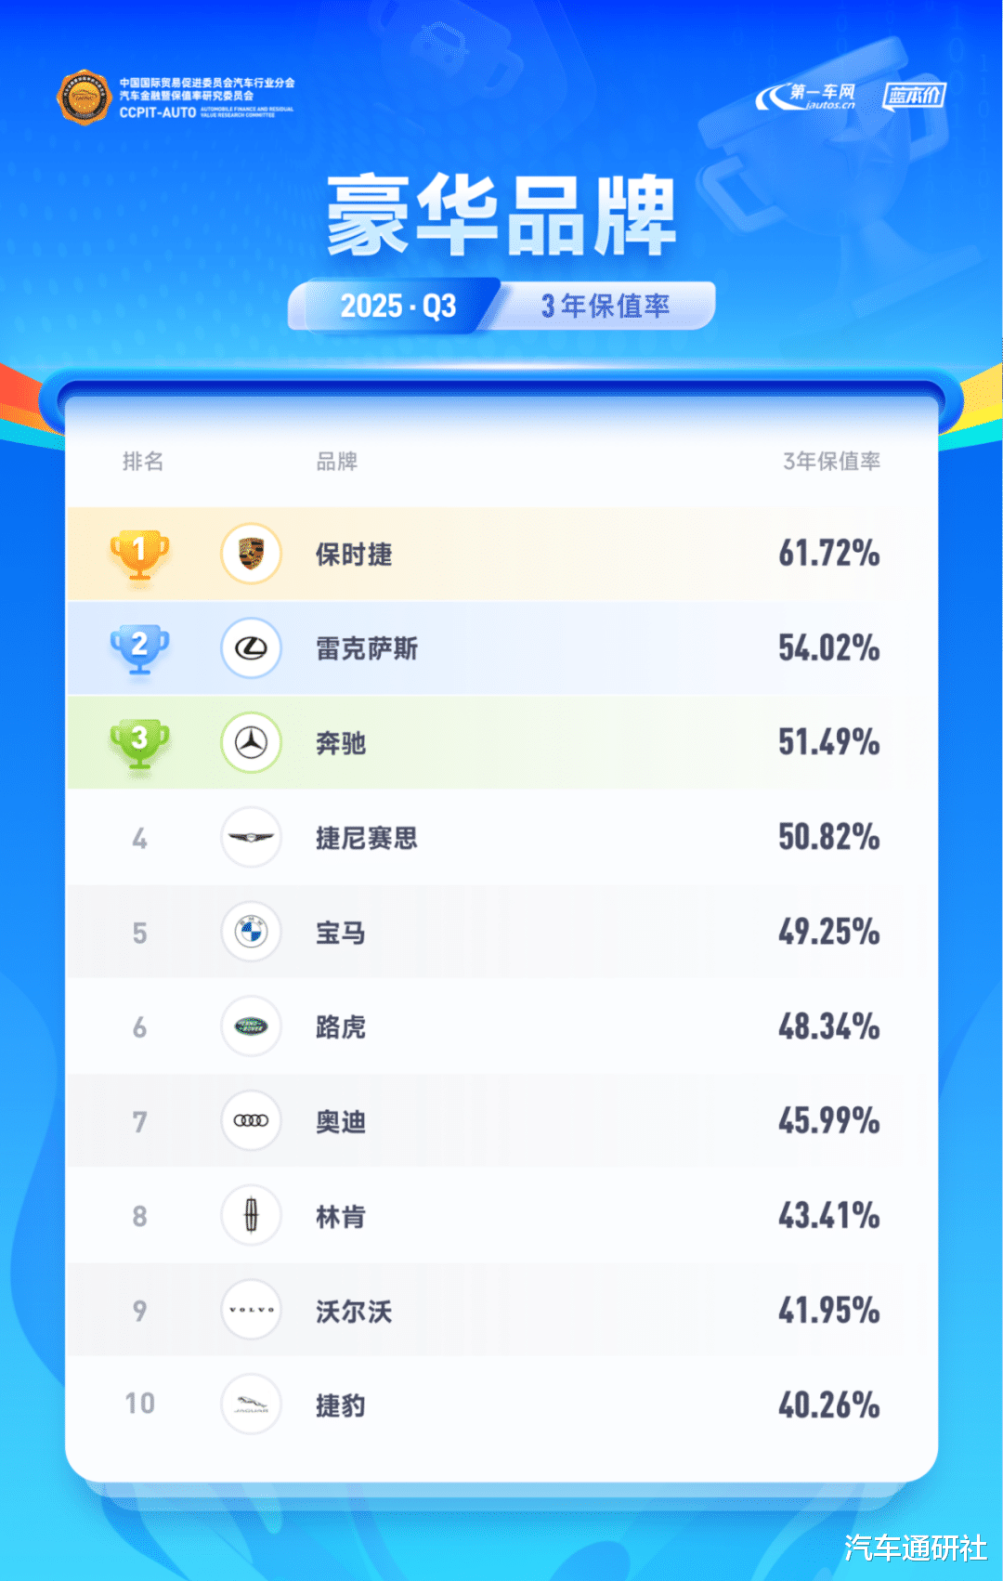Select the 3年保值率 tab
Screen dimensions: 1003x1581
coord(606,306)
